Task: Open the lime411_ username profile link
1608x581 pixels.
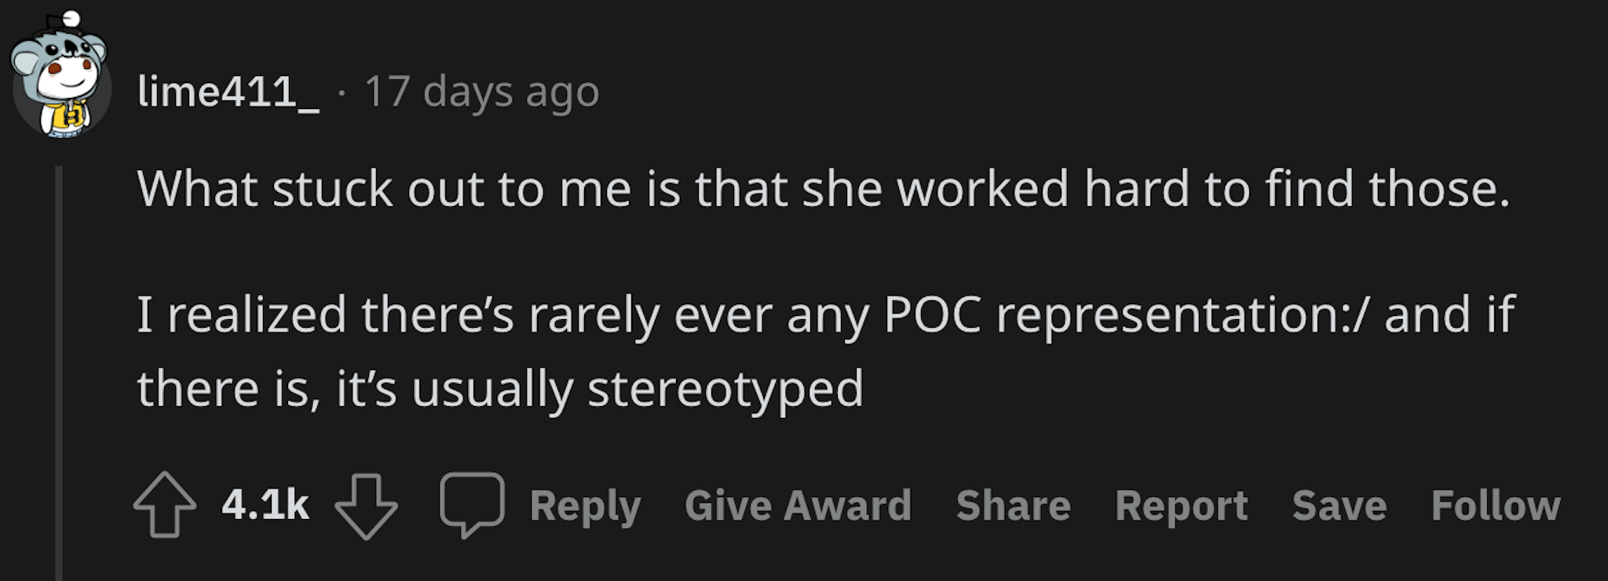Action: click(228, 92)
